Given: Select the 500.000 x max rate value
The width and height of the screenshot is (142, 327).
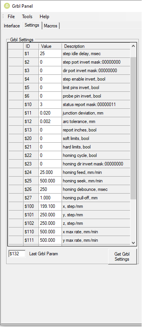Looking at the screenshot, I should pyautogui.click(x=50, y=232).
